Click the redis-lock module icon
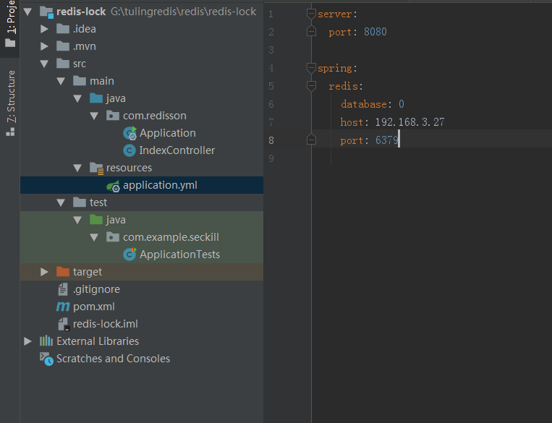This screenshot has height=423, width=552. (x=46, y=12)
